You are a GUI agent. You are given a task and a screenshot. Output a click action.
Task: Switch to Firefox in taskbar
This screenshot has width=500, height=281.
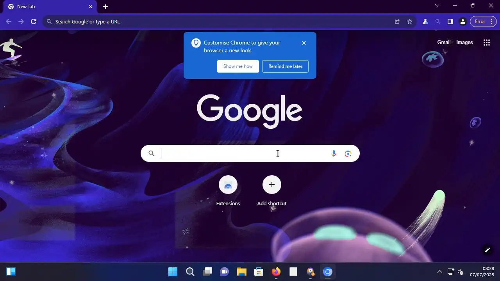[276, 272]
